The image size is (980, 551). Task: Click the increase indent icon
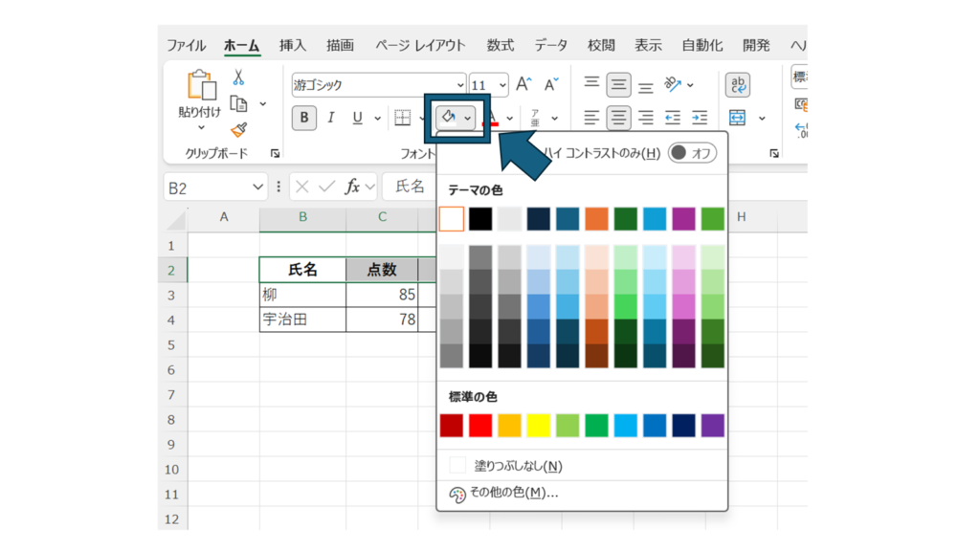pos(700,118)
